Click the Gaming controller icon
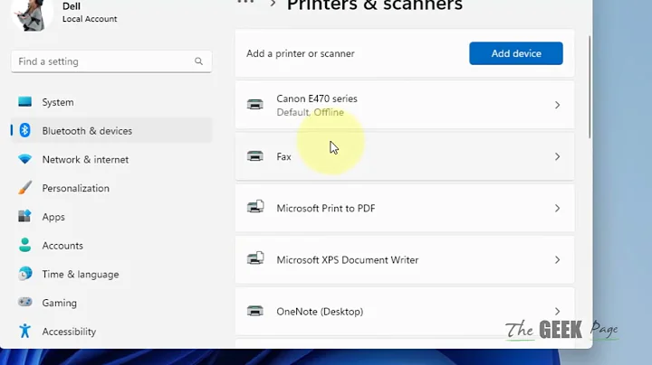This screenshot has width=652, height=365. tap(25, 302)
